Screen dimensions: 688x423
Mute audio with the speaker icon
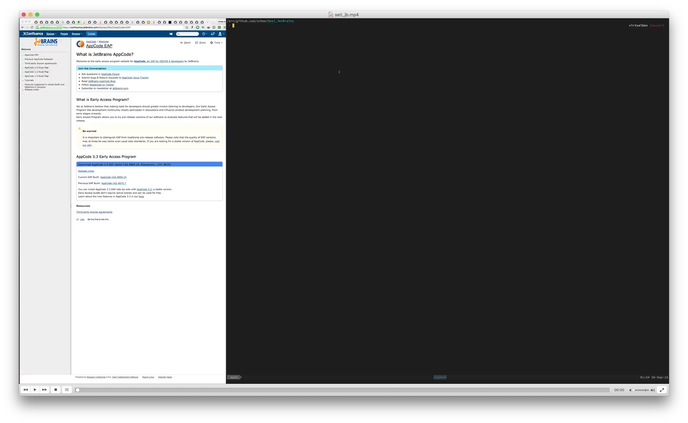630,390
